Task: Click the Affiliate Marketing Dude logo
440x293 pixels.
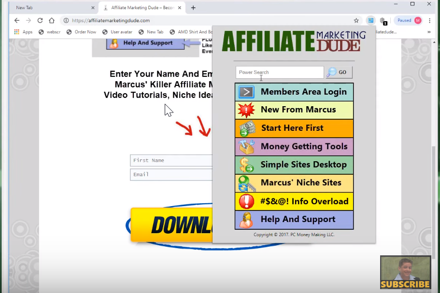Action: click(x=294, y=42)
